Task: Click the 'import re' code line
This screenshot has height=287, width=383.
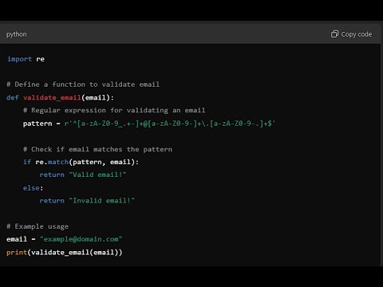Action: [x=26, y=59]
